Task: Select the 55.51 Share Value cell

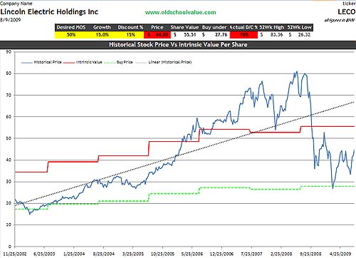Action: point(185,35)
